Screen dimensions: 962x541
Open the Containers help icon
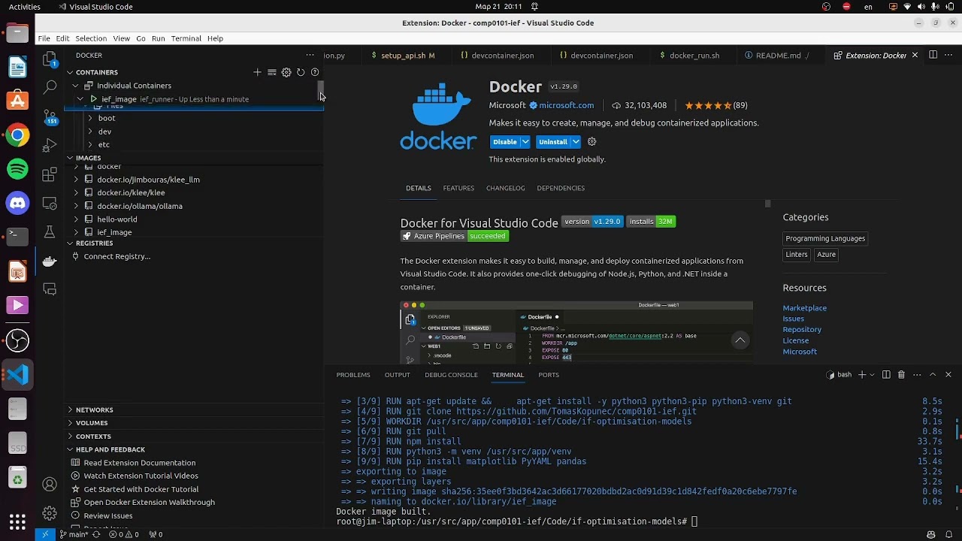coord(315,72)
